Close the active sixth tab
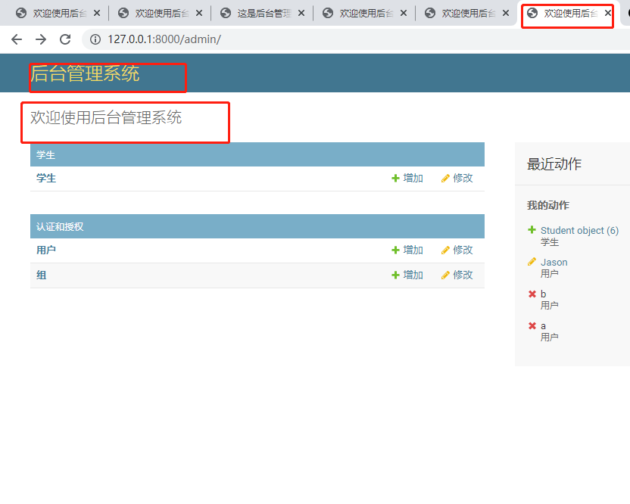The height and width of the screenshot is (504, 630). pyautogui.click(x=608, y=14)
